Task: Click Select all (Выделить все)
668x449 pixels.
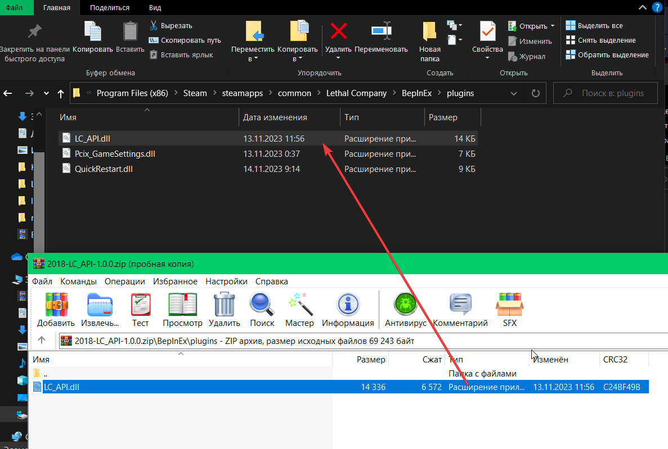Action: (594, 25)
